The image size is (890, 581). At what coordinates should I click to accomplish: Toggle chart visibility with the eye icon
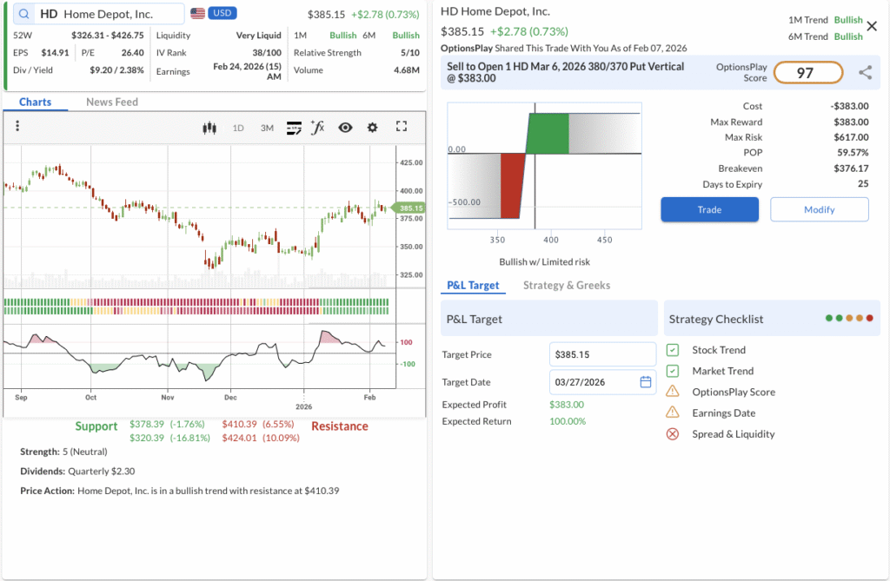point(345,128)
